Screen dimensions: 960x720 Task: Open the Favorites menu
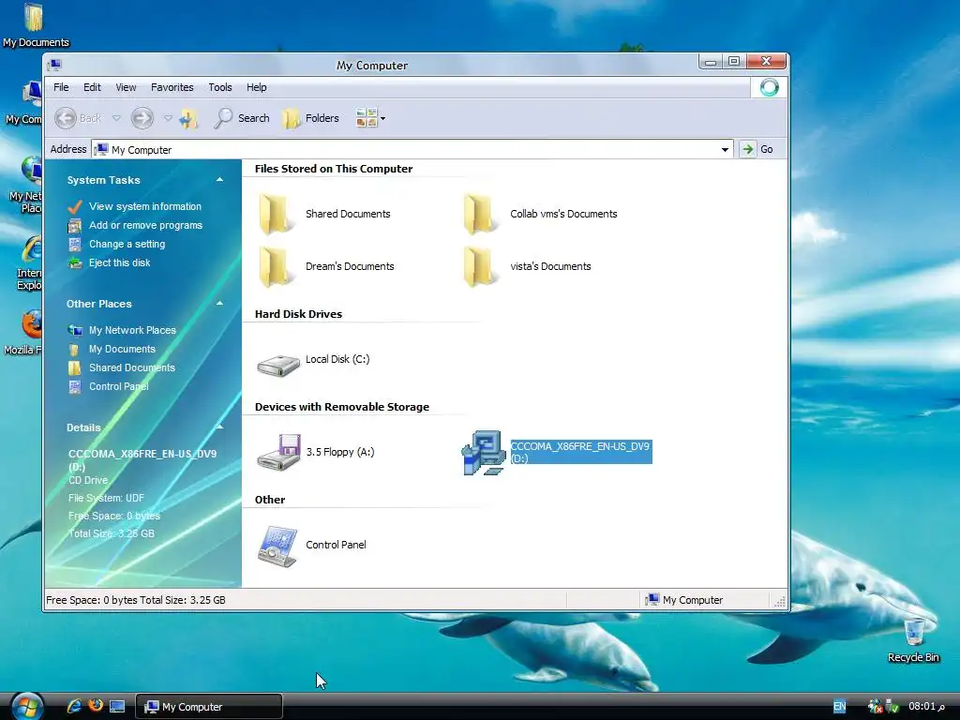click(172, 87)
